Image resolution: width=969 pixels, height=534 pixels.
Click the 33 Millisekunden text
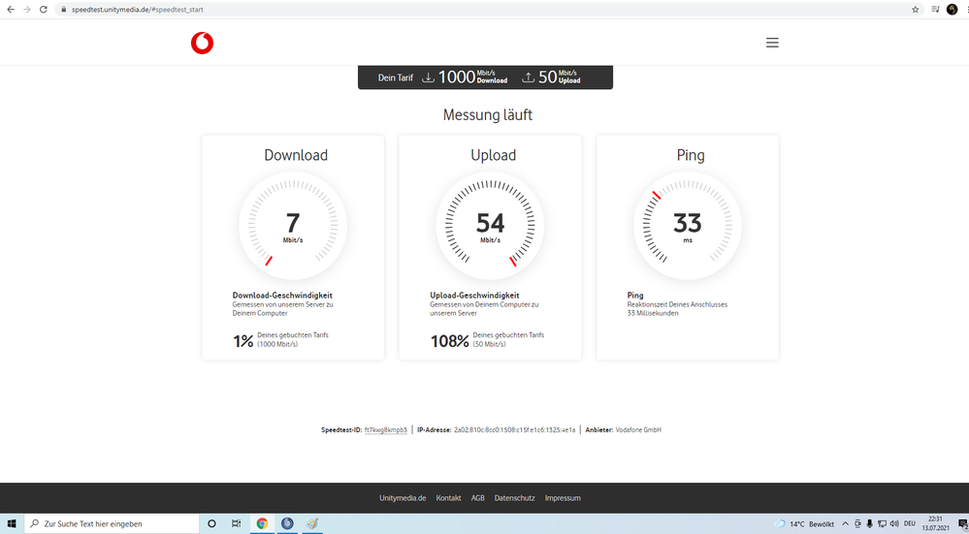tap(653, 314)
